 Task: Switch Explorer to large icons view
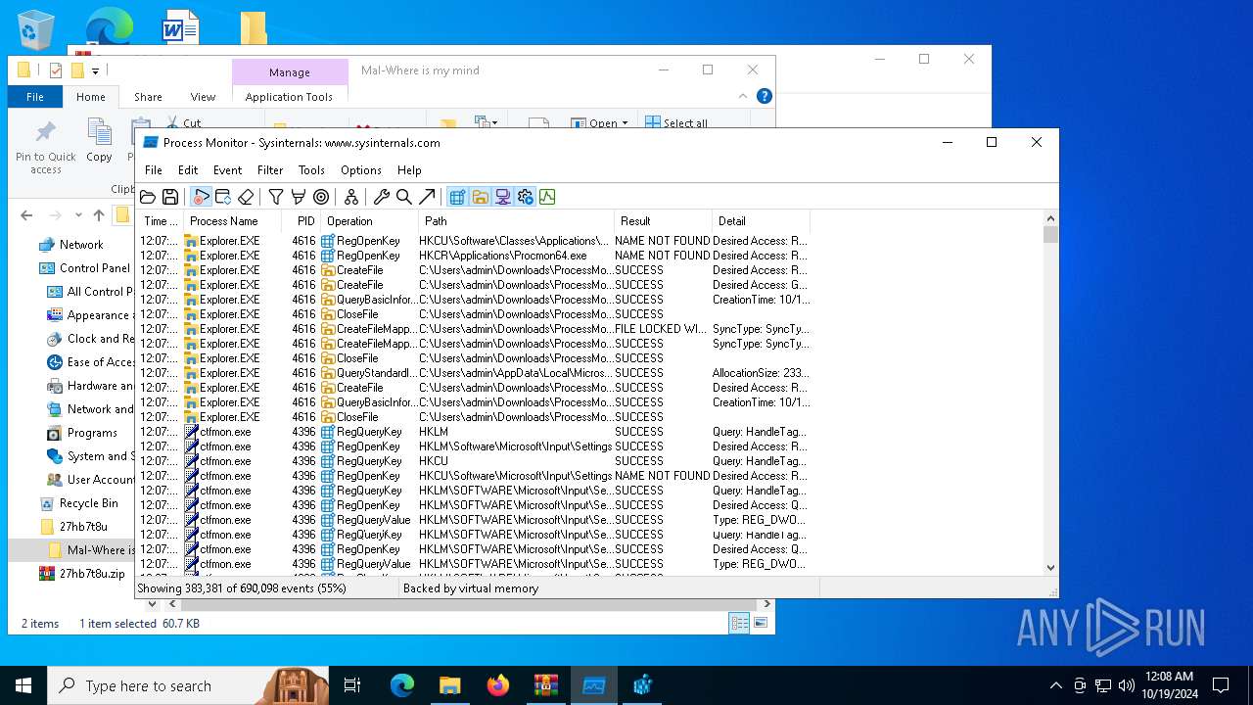click(x=761, y=623)
